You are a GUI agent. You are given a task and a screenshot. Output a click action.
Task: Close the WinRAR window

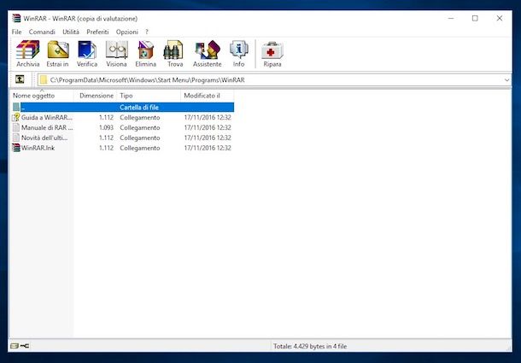click(500, 18)
